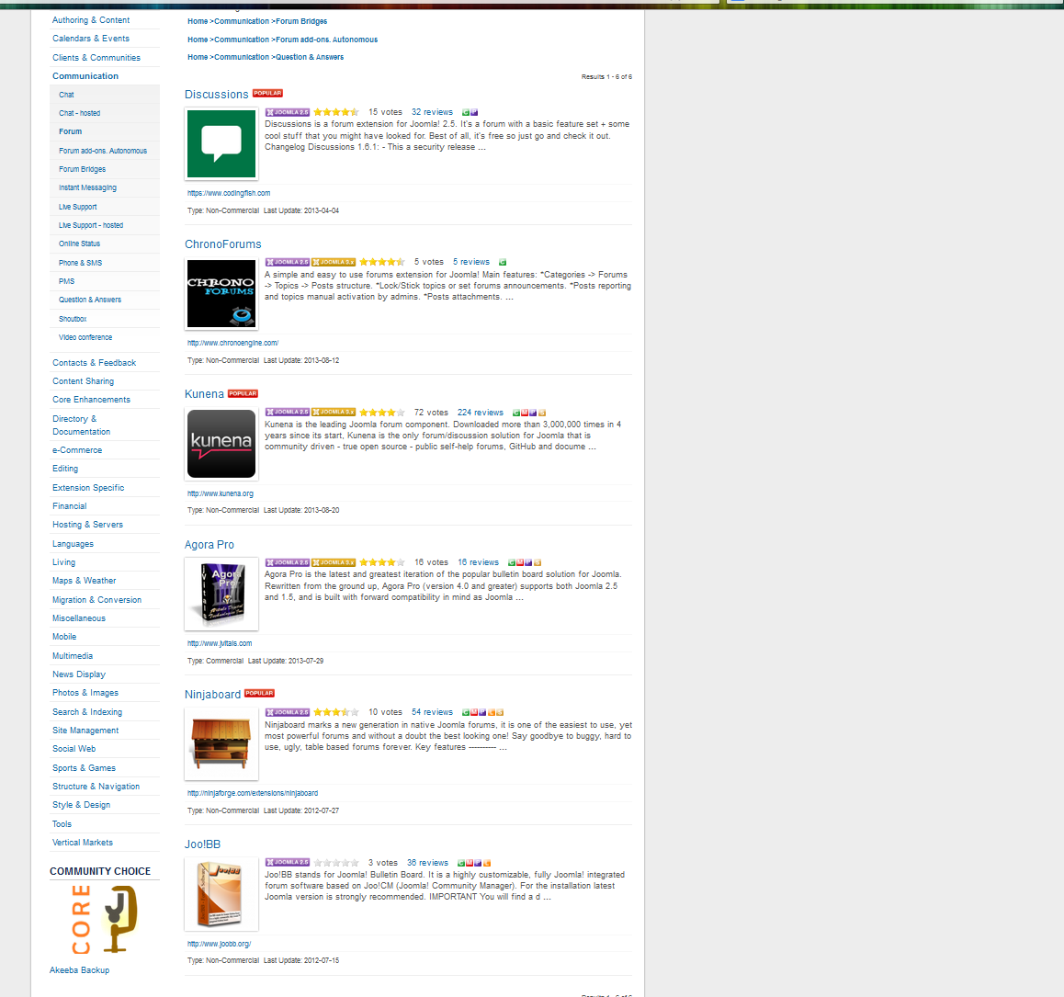Click the star rating for Ninjaboard
This screenshot has width=1064, height=997.
click(335, 712)
